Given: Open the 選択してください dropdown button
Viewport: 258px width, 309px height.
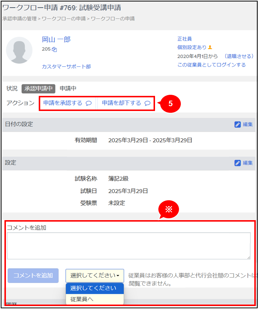Looking at the screenshot, I should point(95,275).
